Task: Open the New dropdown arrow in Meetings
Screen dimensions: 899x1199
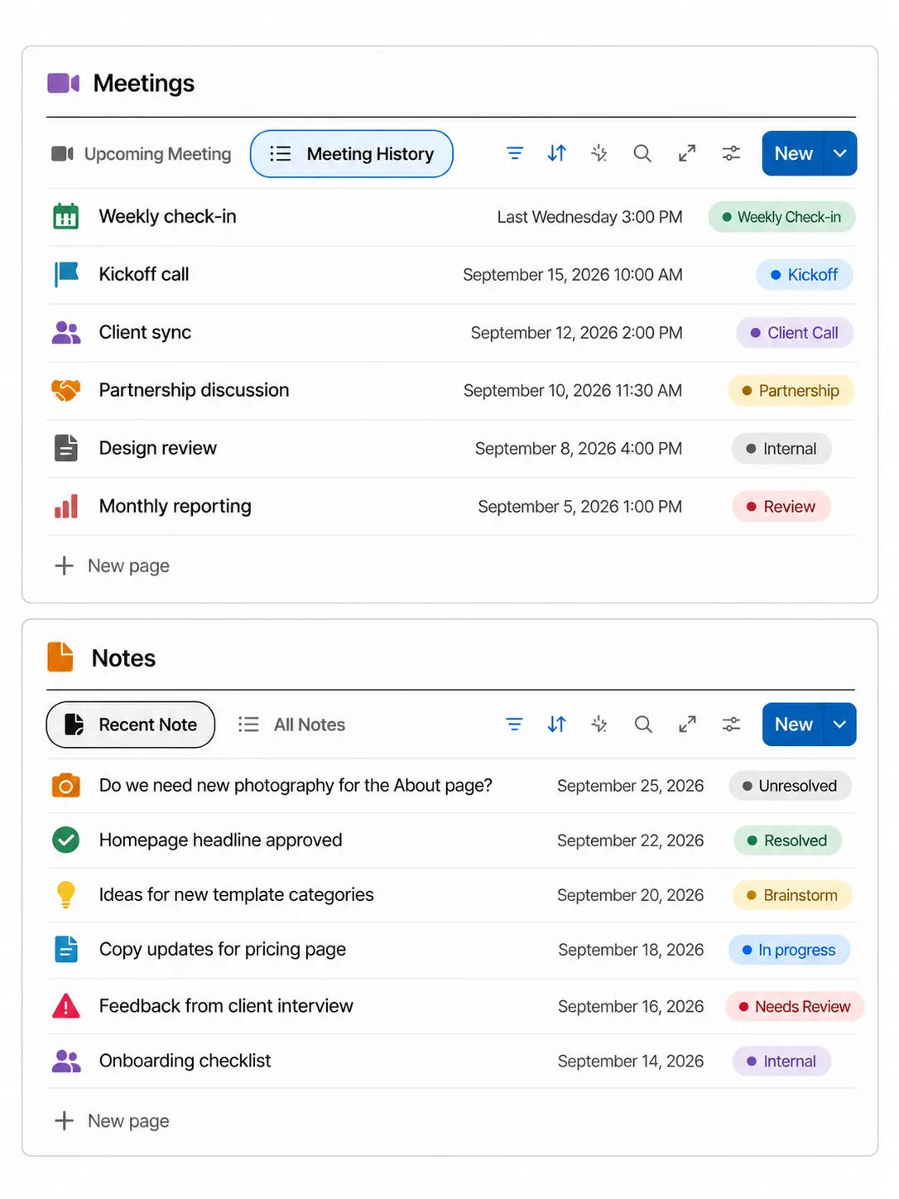Action: pyautogui.click(x=840, y=153)
